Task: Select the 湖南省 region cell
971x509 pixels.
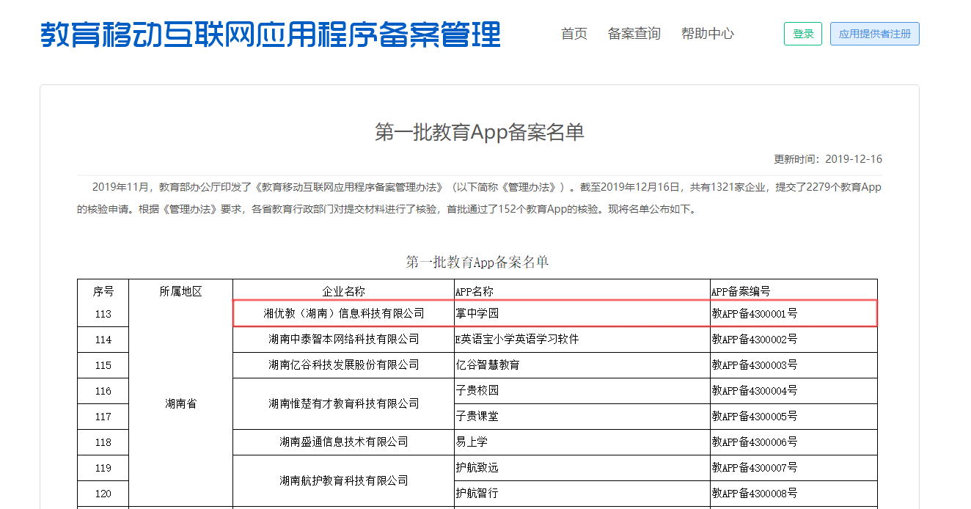Action: pyautogui.click(x=180, y=403)
